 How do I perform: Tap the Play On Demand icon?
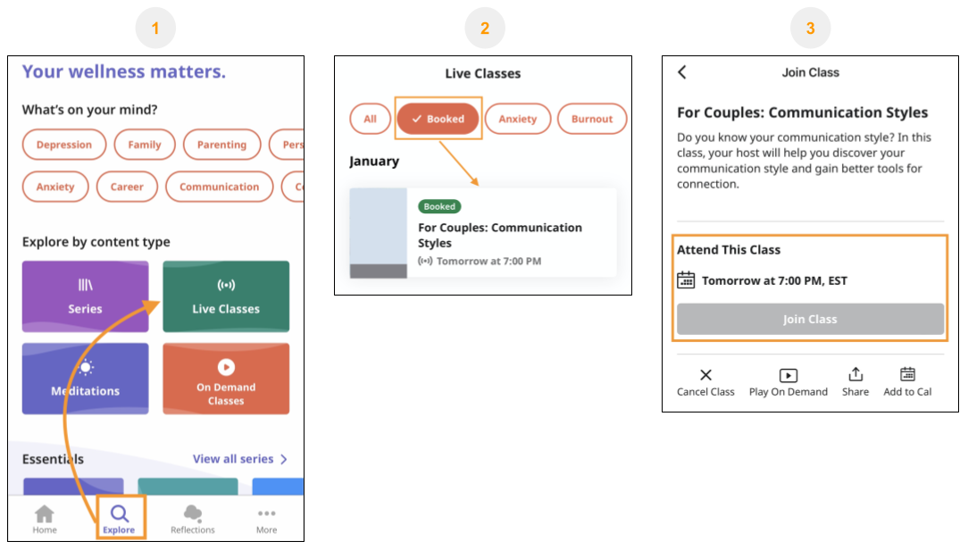[789, 375]
